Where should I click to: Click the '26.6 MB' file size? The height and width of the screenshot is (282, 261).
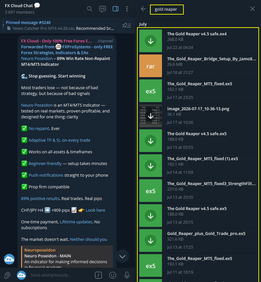click(175, 65)
